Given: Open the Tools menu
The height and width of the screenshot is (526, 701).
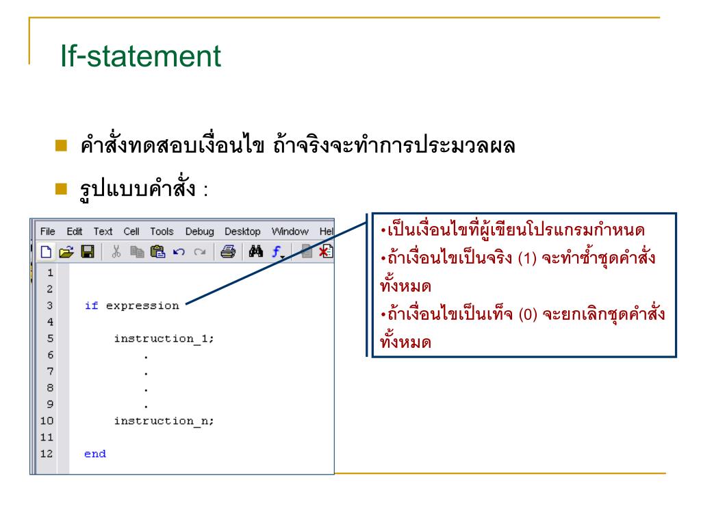Looking at the screenshot, I should pos(162,231).
